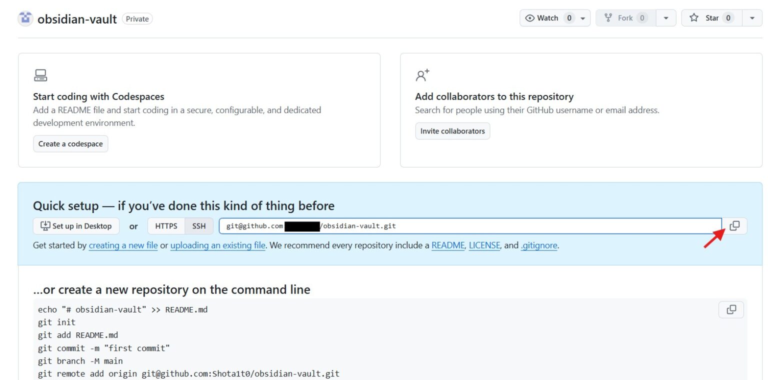Click the eye icon on the Watch button
This screenshot has height=380, width=768.
[x=530, y=17]
